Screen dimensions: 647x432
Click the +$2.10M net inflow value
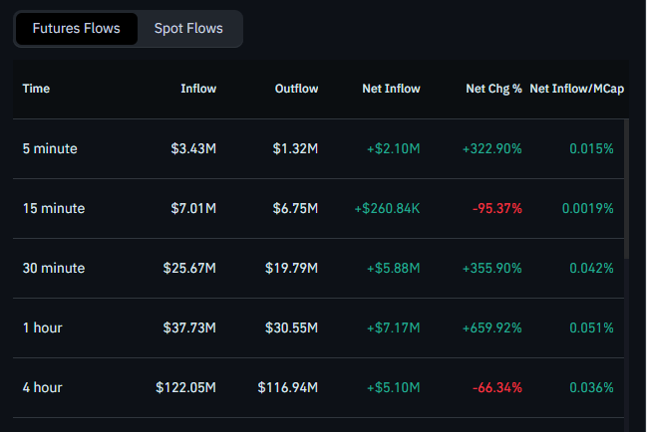394,148
